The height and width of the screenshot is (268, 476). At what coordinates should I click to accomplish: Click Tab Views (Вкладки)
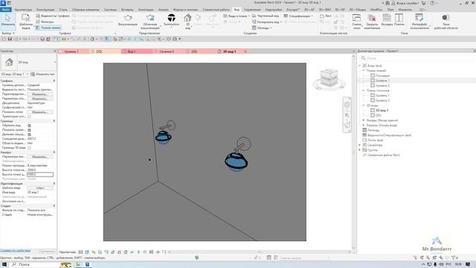click(387, 20)
